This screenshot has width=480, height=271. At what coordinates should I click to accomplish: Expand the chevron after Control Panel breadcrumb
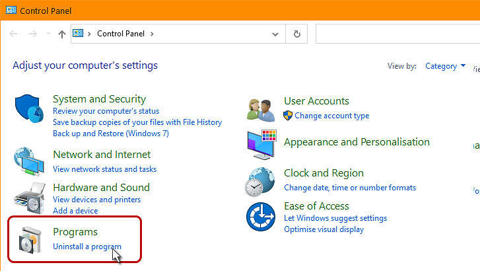pos(152,34)
